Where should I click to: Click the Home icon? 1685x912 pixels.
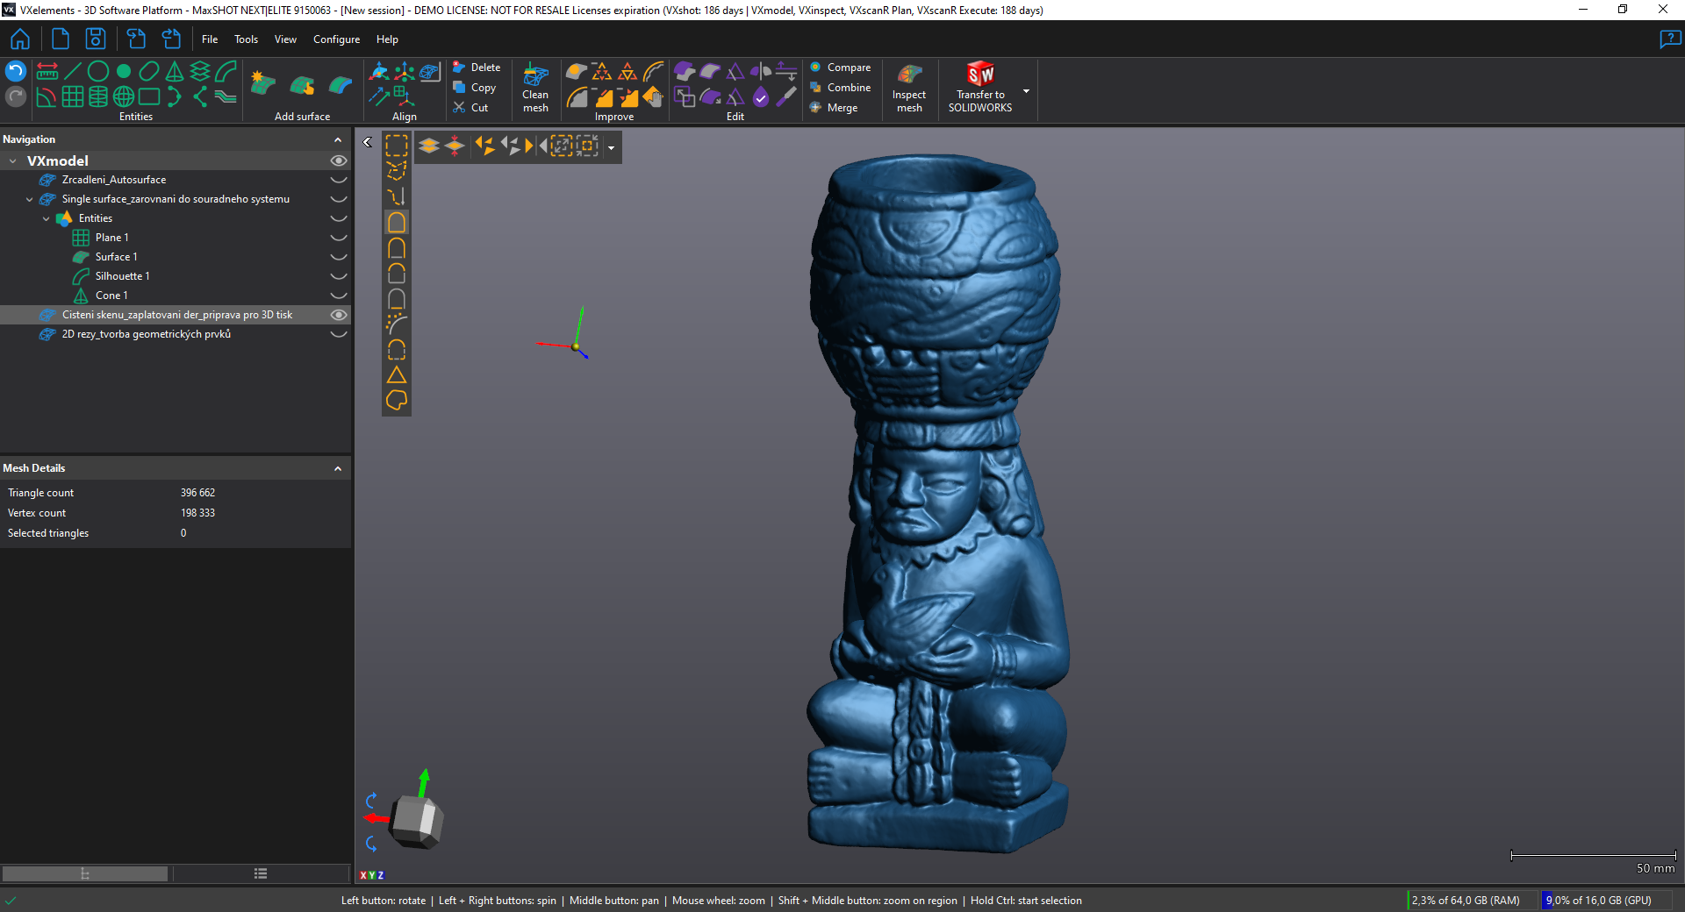click(20, 39)
